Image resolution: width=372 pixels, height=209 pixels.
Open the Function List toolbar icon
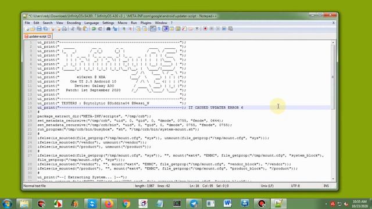click(x=184, y=29)
